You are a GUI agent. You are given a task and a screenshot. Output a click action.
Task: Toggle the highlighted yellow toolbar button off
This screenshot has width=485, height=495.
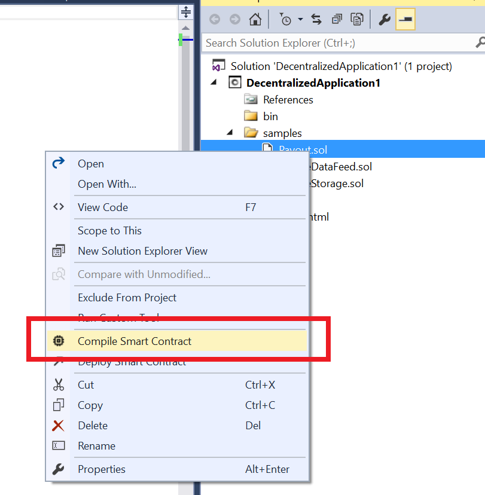(x=405, y=19)
